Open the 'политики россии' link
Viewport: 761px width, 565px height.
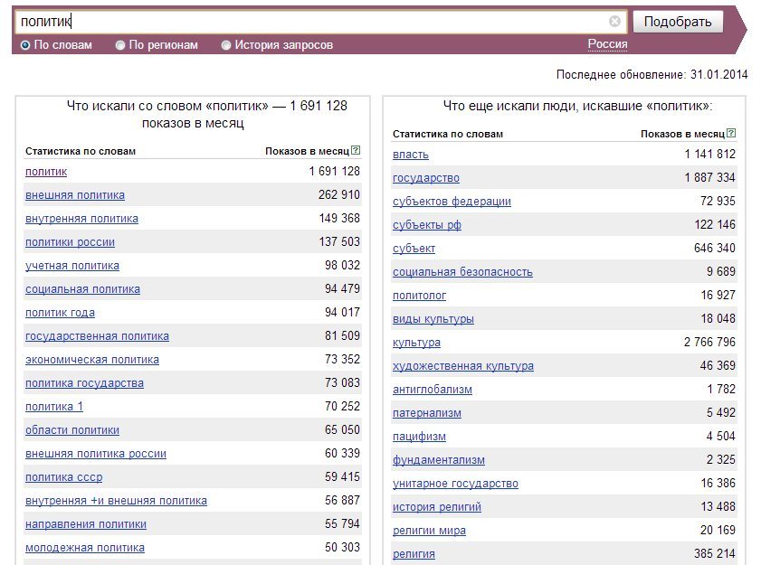point(70,242)
